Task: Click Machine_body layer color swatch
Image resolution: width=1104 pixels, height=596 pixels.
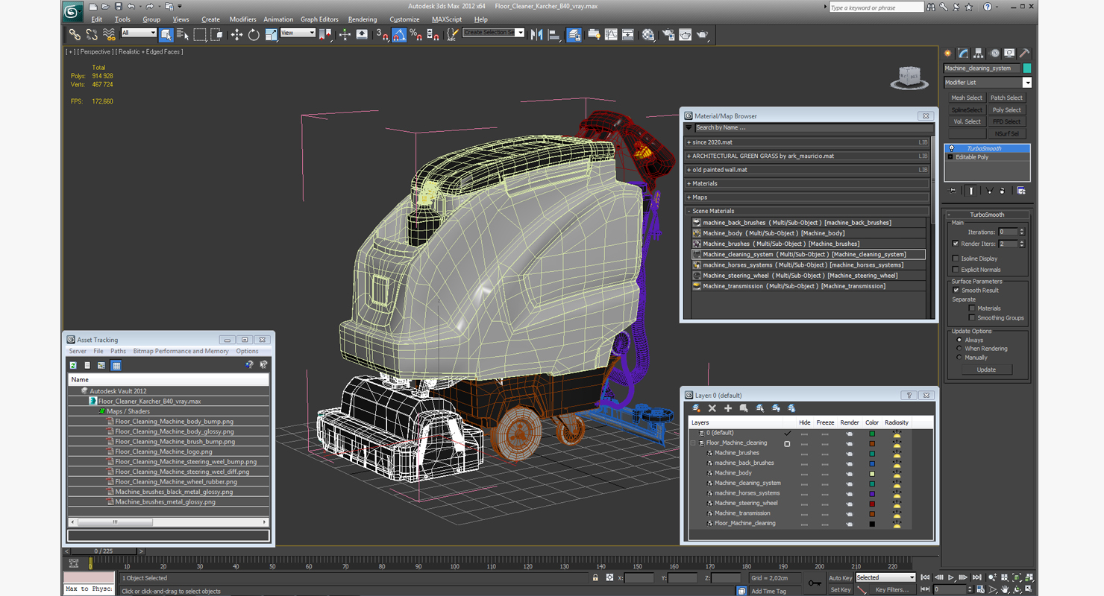Action: point(872,473)
